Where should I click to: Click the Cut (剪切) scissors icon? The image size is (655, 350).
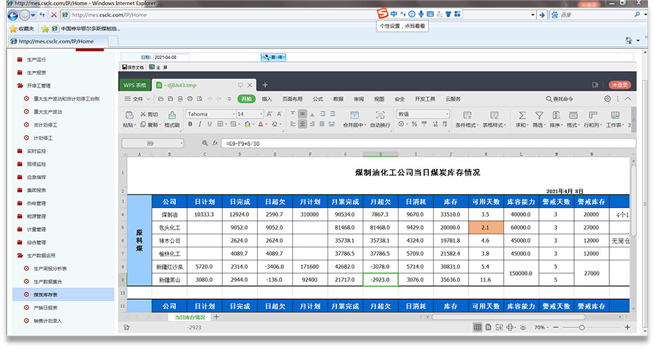point(143,114)
